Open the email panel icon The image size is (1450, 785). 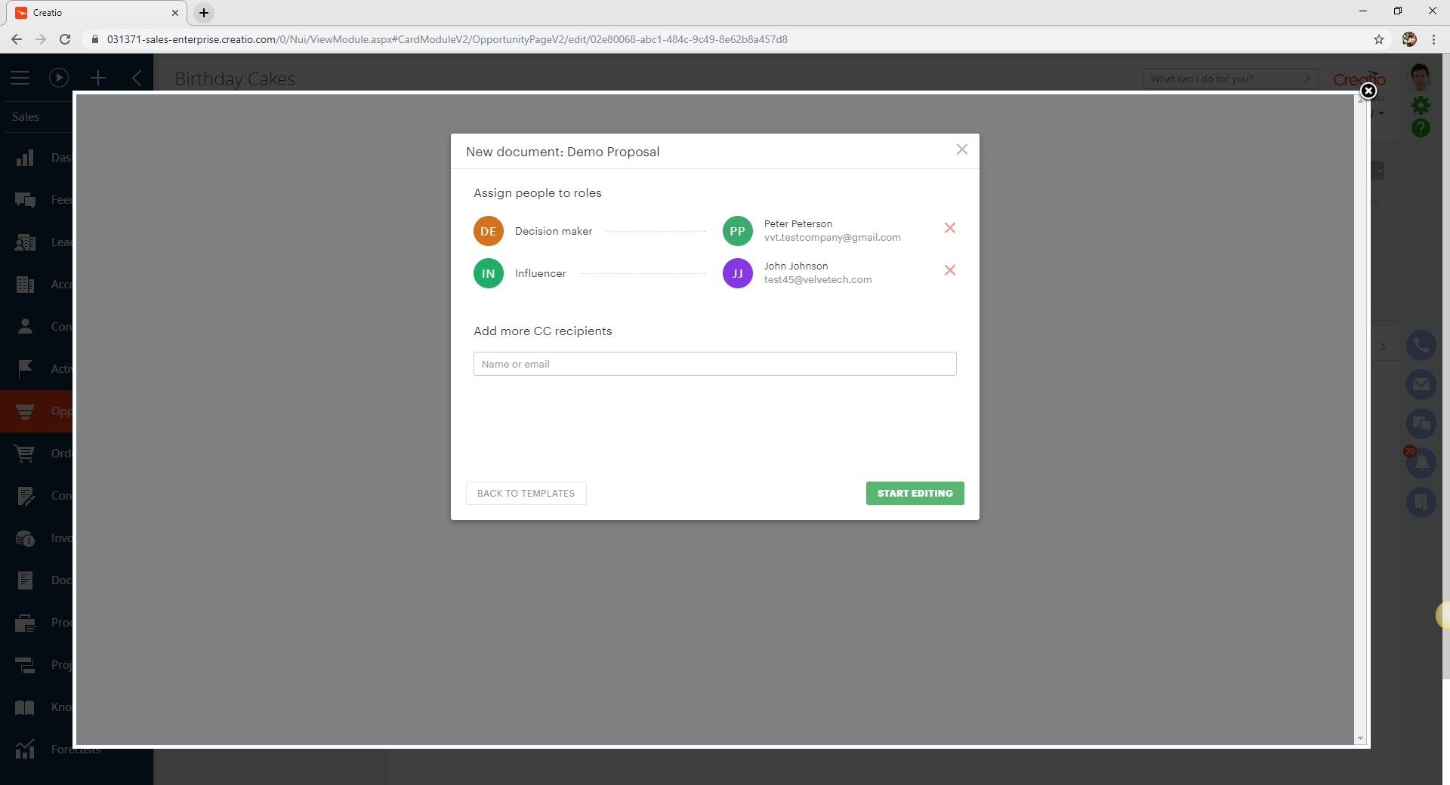[x=1421, y=384]
